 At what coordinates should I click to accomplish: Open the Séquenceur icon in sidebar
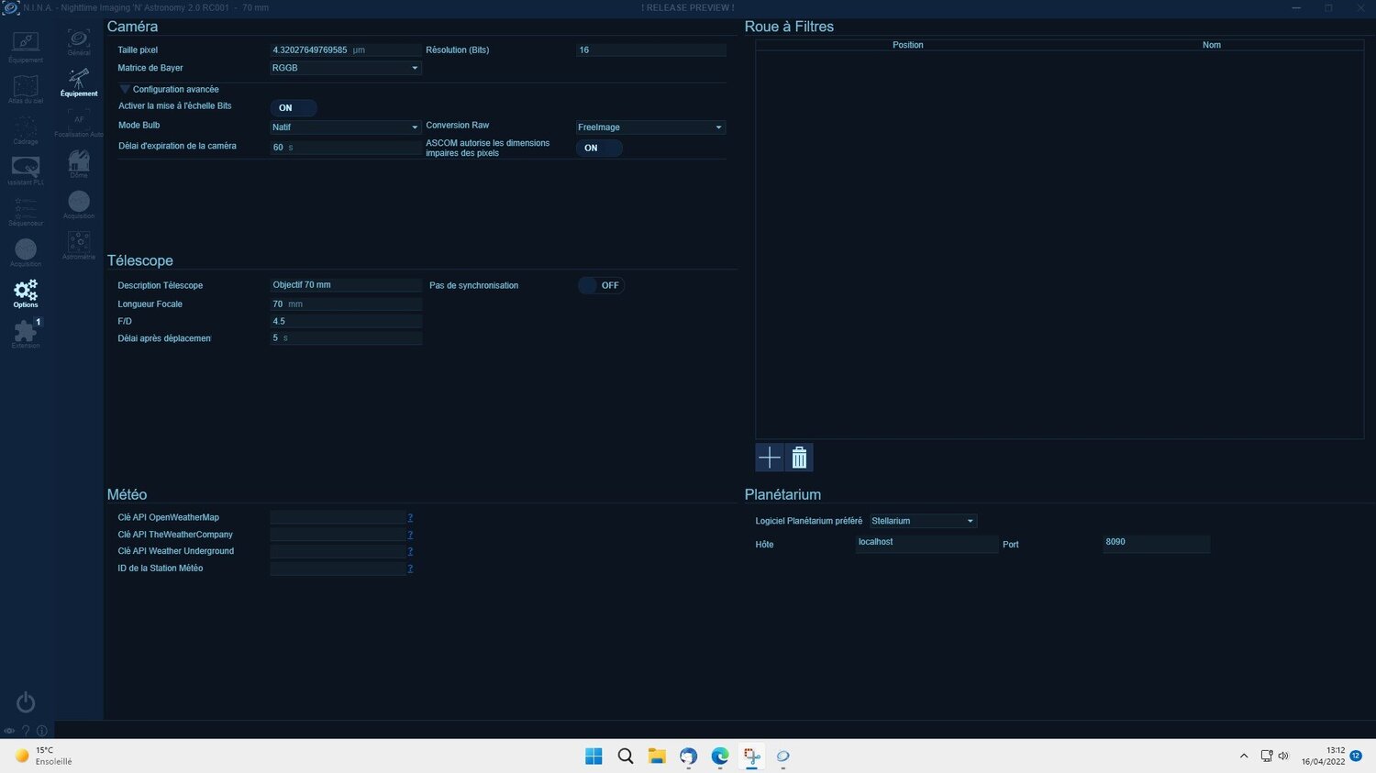26,211
